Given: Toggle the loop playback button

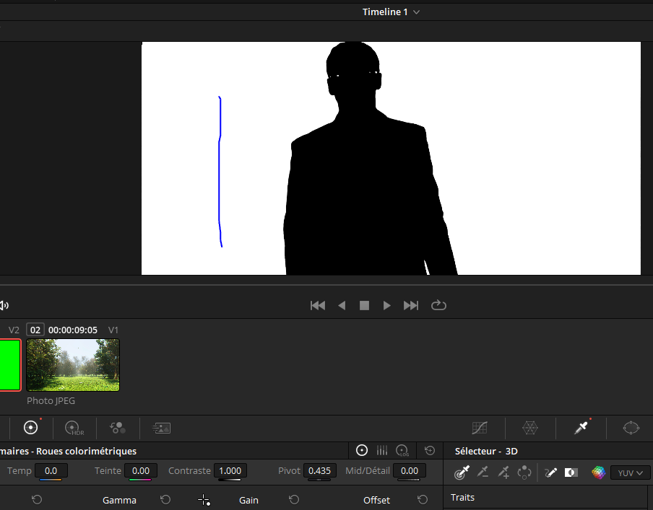Looking at the screenshot, I should 438,305.
